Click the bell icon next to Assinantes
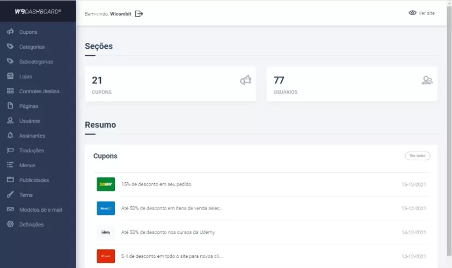This screenshot has height=268, width=452. [x=10, y=136]
